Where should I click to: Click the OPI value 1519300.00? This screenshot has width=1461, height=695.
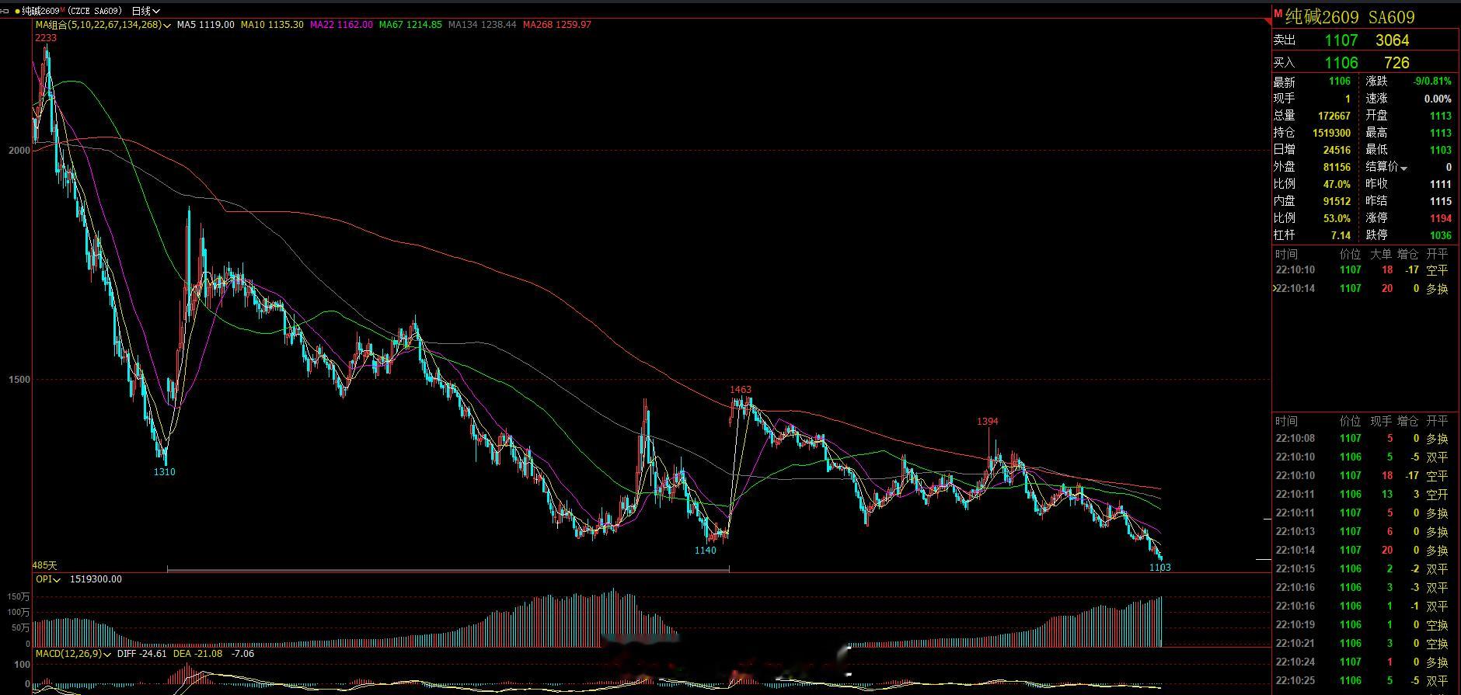click(x=96, y=579)
